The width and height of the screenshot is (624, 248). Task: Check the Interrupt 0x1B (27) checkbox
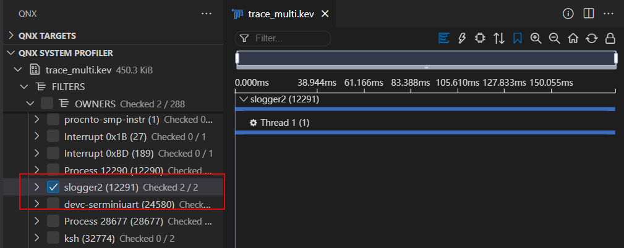(53, 136)
